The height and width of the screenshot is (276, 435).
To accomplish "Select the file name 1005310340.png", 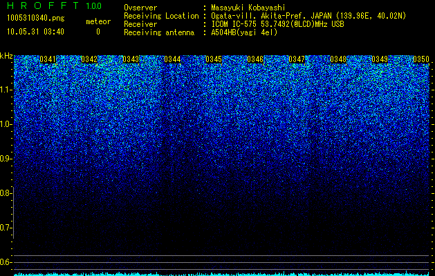I will 36,19.
